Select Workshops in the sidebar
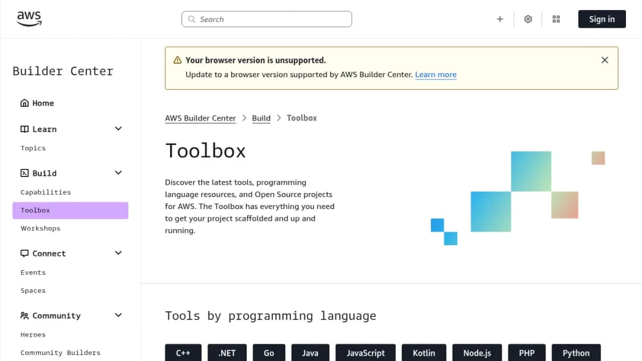This screenshot has height=361, width=642. (40, 228)
